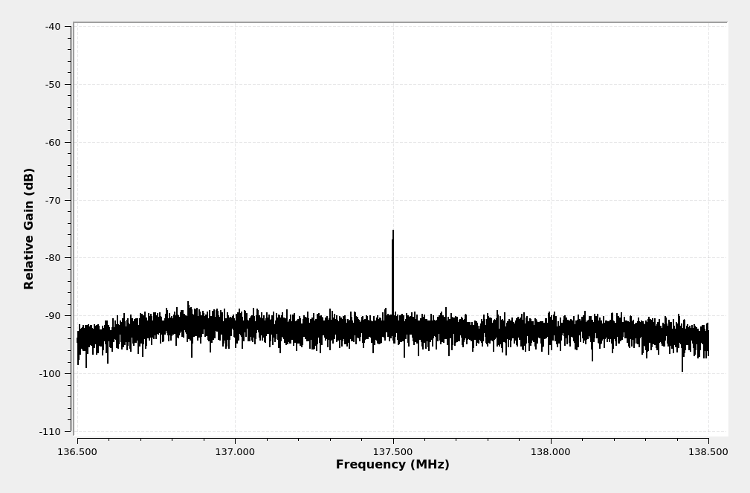Click grid intersection of 138.000 MHz and -70 dB
This screenshot has width=750, height=493.
(x=551, y=200)
